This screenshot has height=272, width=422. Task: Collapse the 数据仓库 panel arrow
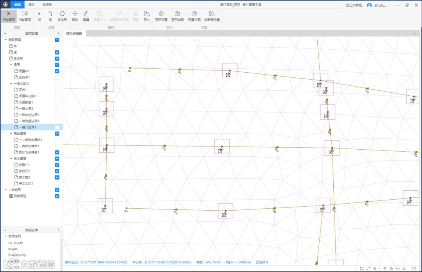[x=5, y=230]
